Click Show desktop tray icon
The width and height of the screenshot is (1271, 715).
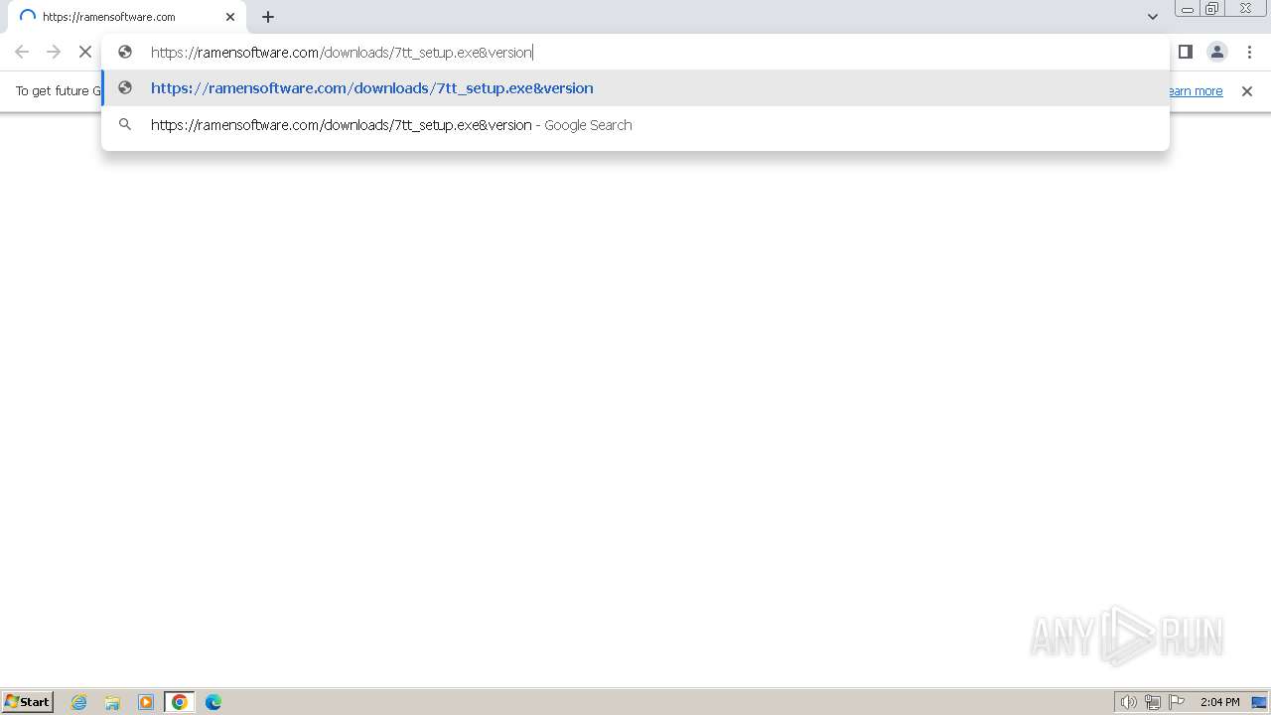point(1259,702)
